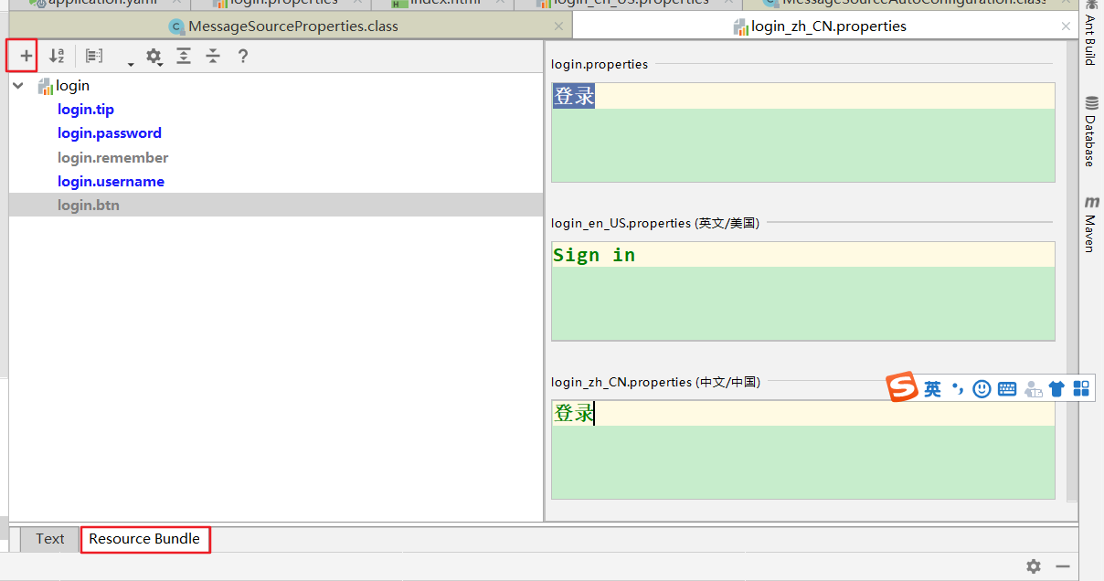Toggle Sogou Chinese/English mode 英
1104x581 pixels.
pos(932,389)
